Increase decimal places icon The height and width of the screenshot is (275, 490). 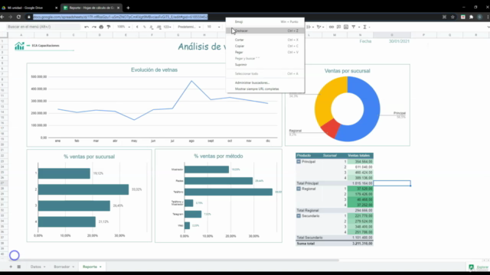tap(159, 27)
